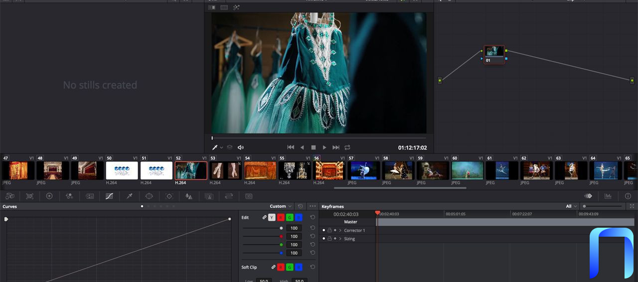
Task: Open the RGB Mixer palette
Action: pos(69,196)
